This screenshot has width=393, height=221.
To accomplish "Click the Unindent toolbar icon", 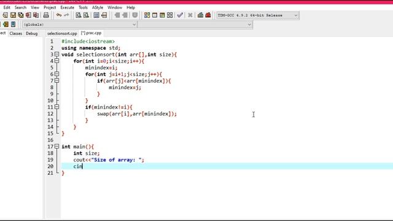I will tap(125, 15).
